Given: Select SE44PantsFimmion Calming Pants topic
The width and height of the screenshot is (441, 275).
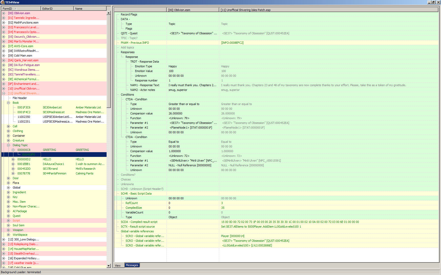Looking at the screenshot, I should (54, 173).
